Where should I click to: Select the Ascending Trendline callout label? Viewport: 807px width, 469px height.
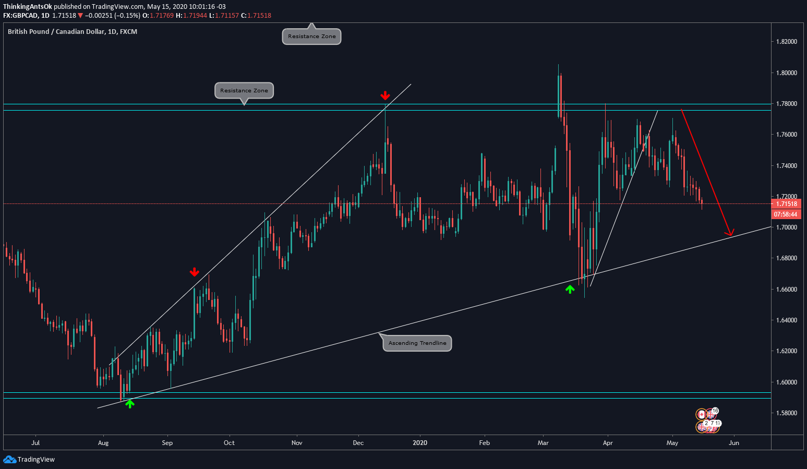[417, 343]
